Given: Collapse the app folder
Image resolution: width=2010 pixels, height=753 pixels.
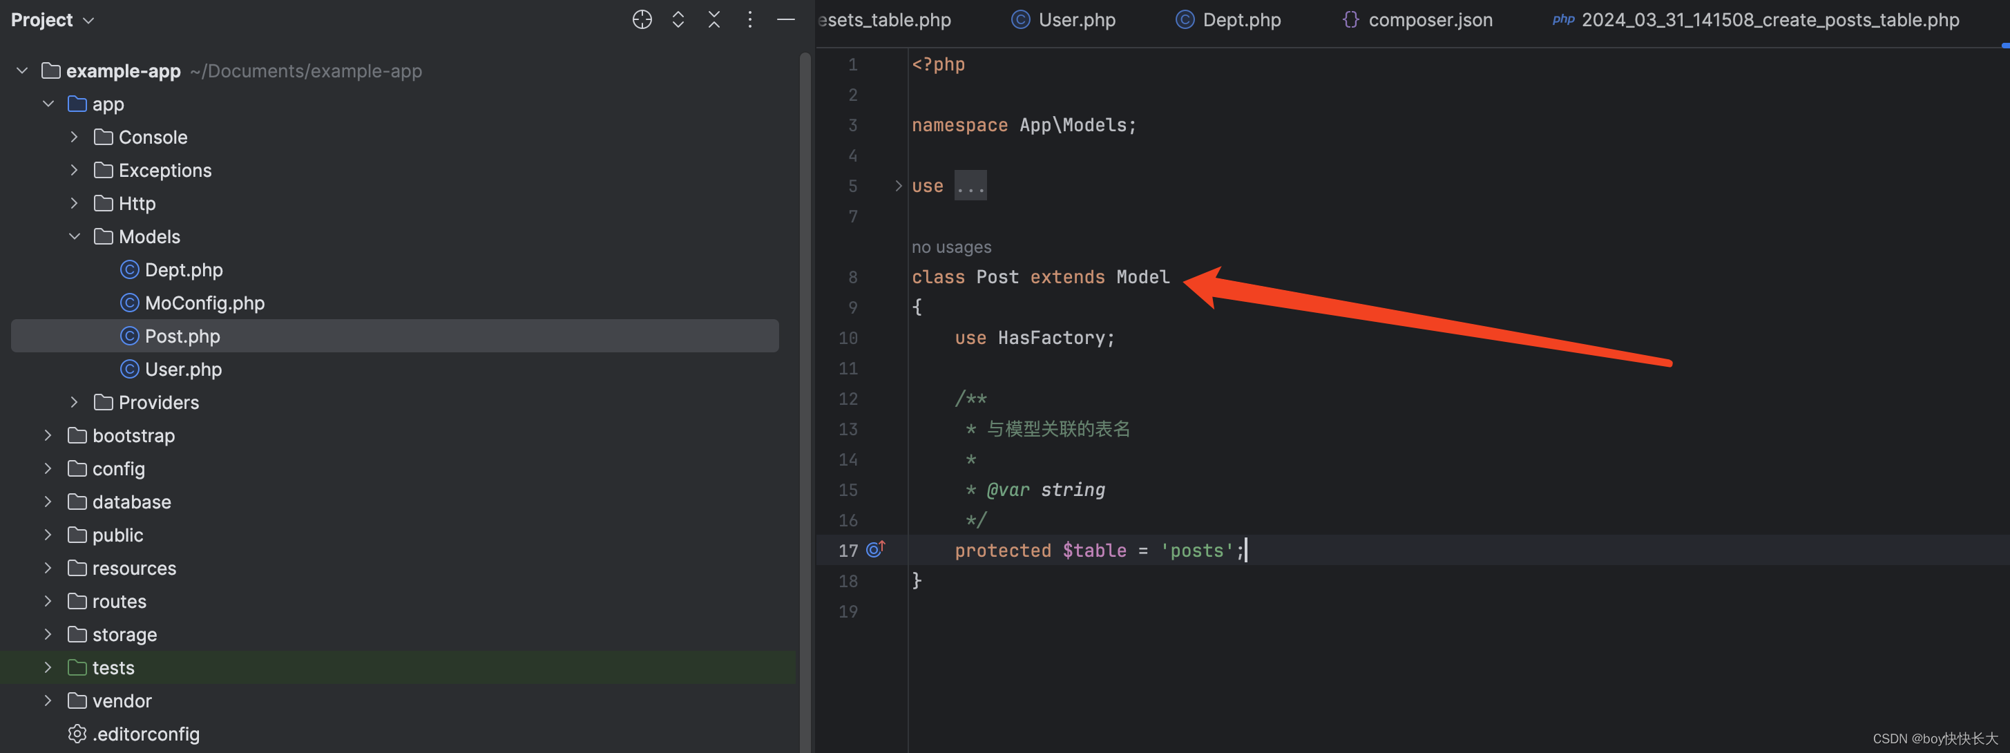Looking at the screenshot, I should (x=48, y=104).
